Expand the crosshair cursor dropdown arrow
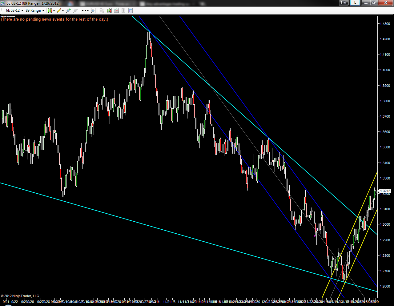The image size is (394, 306). 88,10
